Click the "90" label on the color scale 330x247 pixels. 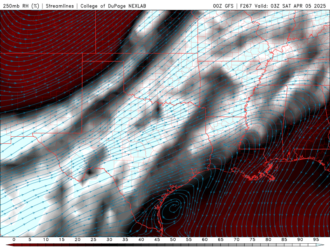coord(300,240)
